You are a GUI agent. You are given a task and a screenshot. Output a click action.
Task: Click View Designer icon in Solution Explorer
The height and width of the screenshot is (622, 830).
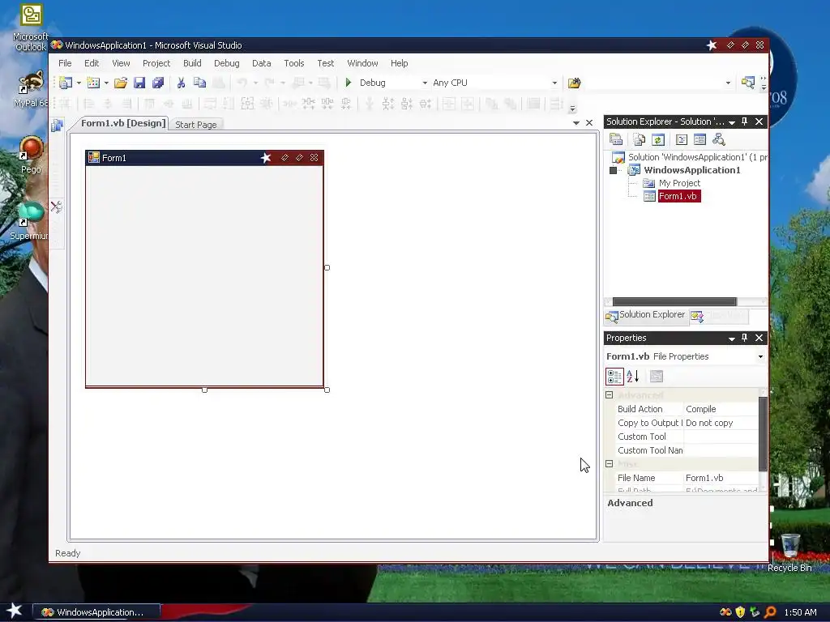pos(700,139)
